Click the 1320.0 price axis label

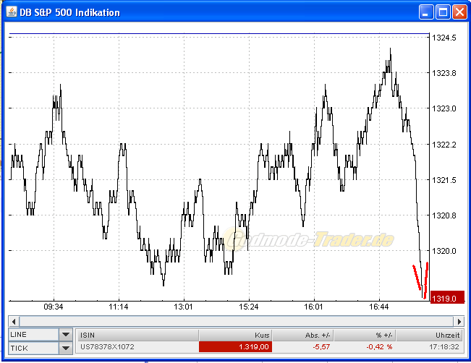click(x=444, y=251)
